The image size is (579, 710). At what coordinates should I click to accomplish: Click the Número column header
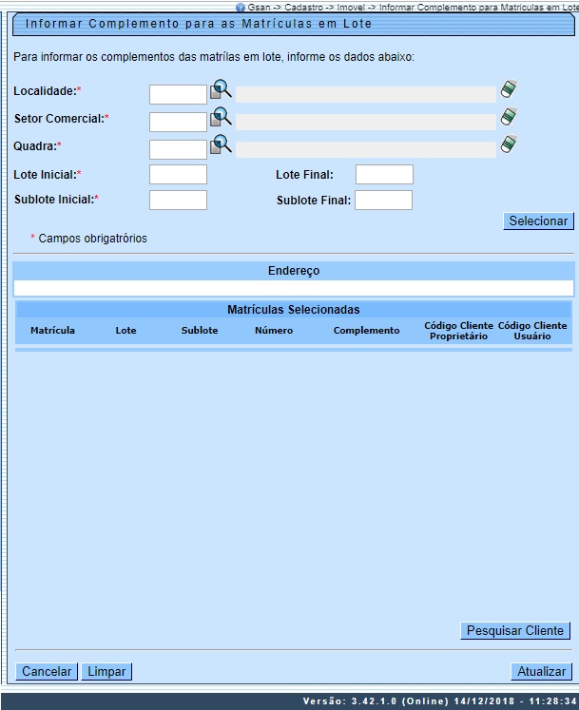274,331
